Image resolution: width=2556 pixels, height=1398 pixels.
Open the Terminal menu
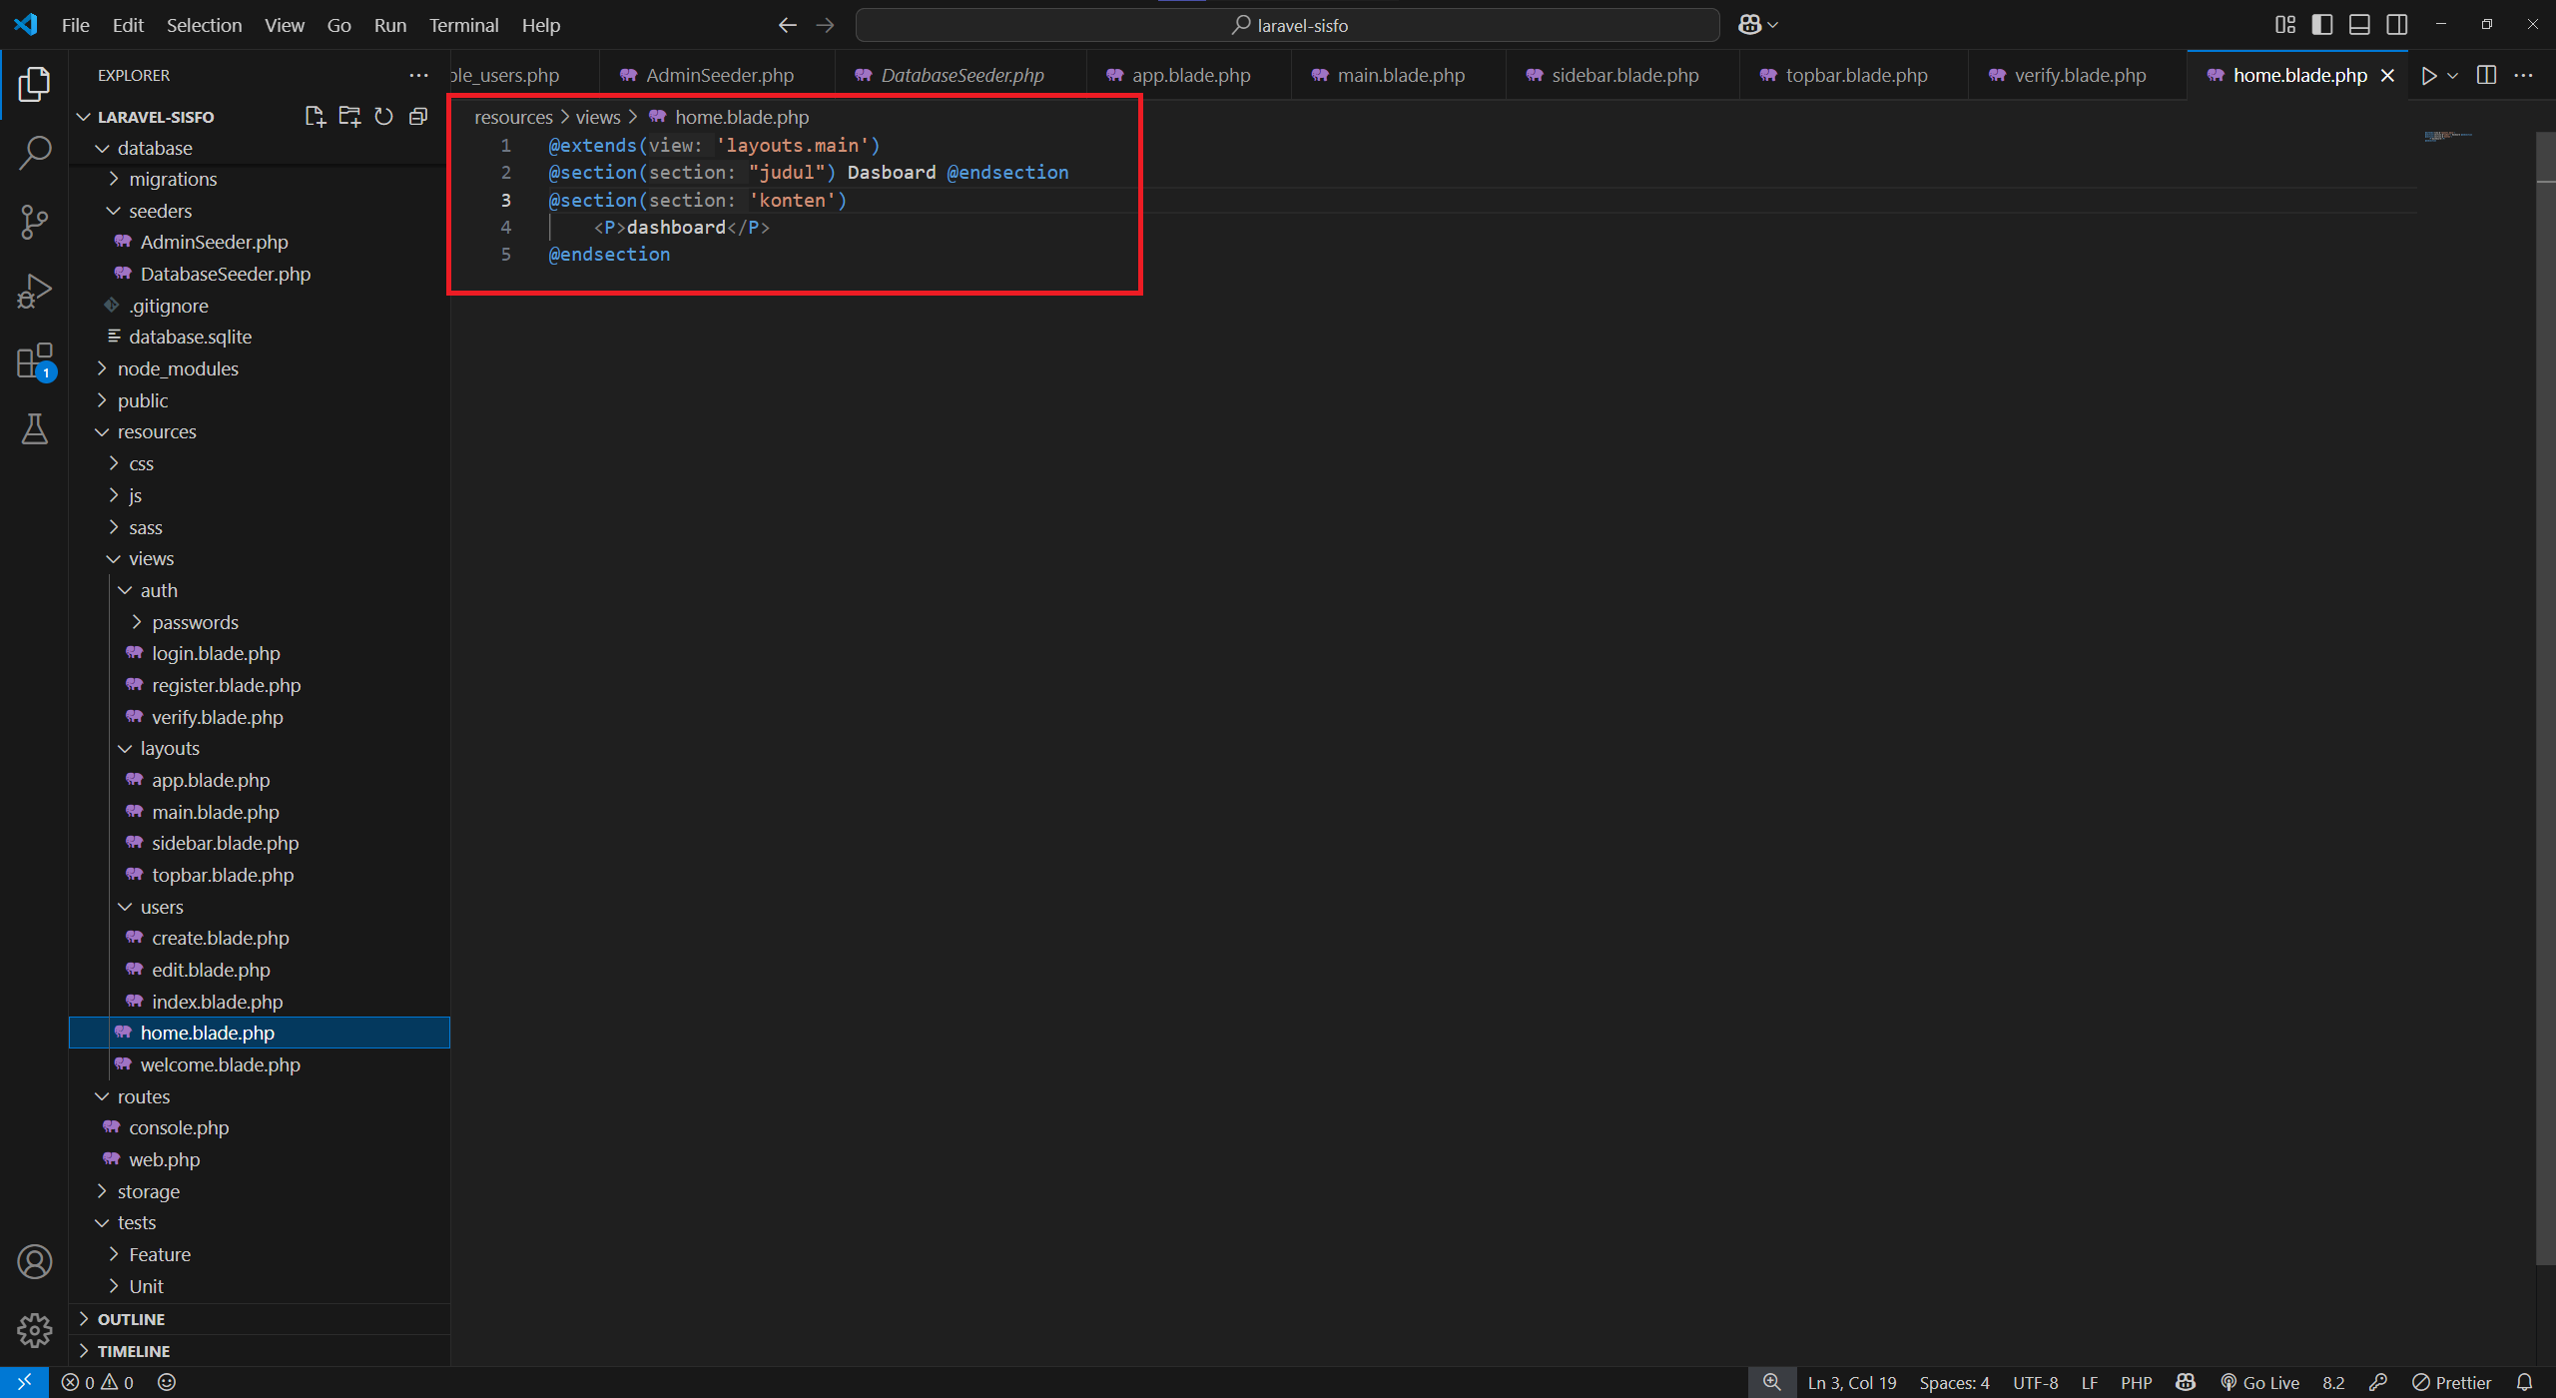click(x=463, y=25)
